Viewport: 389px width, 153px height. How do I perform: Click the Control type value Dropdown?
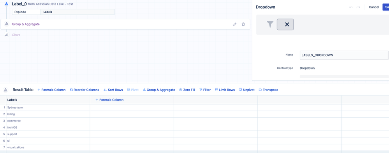(307, 68)
